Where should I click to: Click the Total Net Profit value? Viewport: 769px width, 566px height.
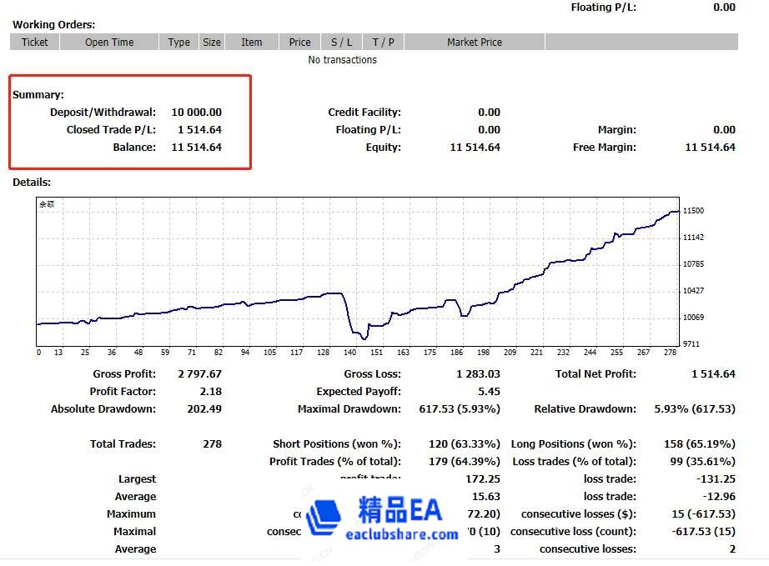click(713, 374)
